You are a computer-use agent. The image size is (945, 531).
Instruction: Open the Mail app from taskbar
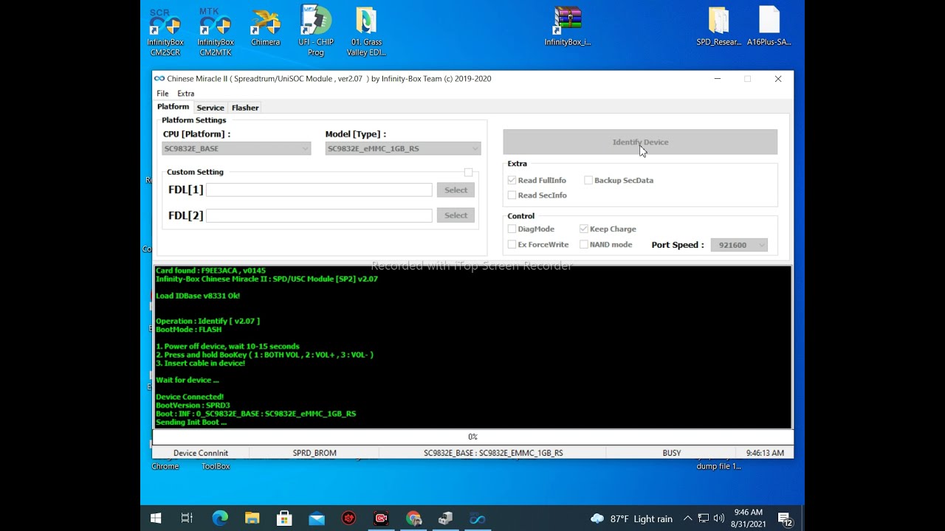317,518
